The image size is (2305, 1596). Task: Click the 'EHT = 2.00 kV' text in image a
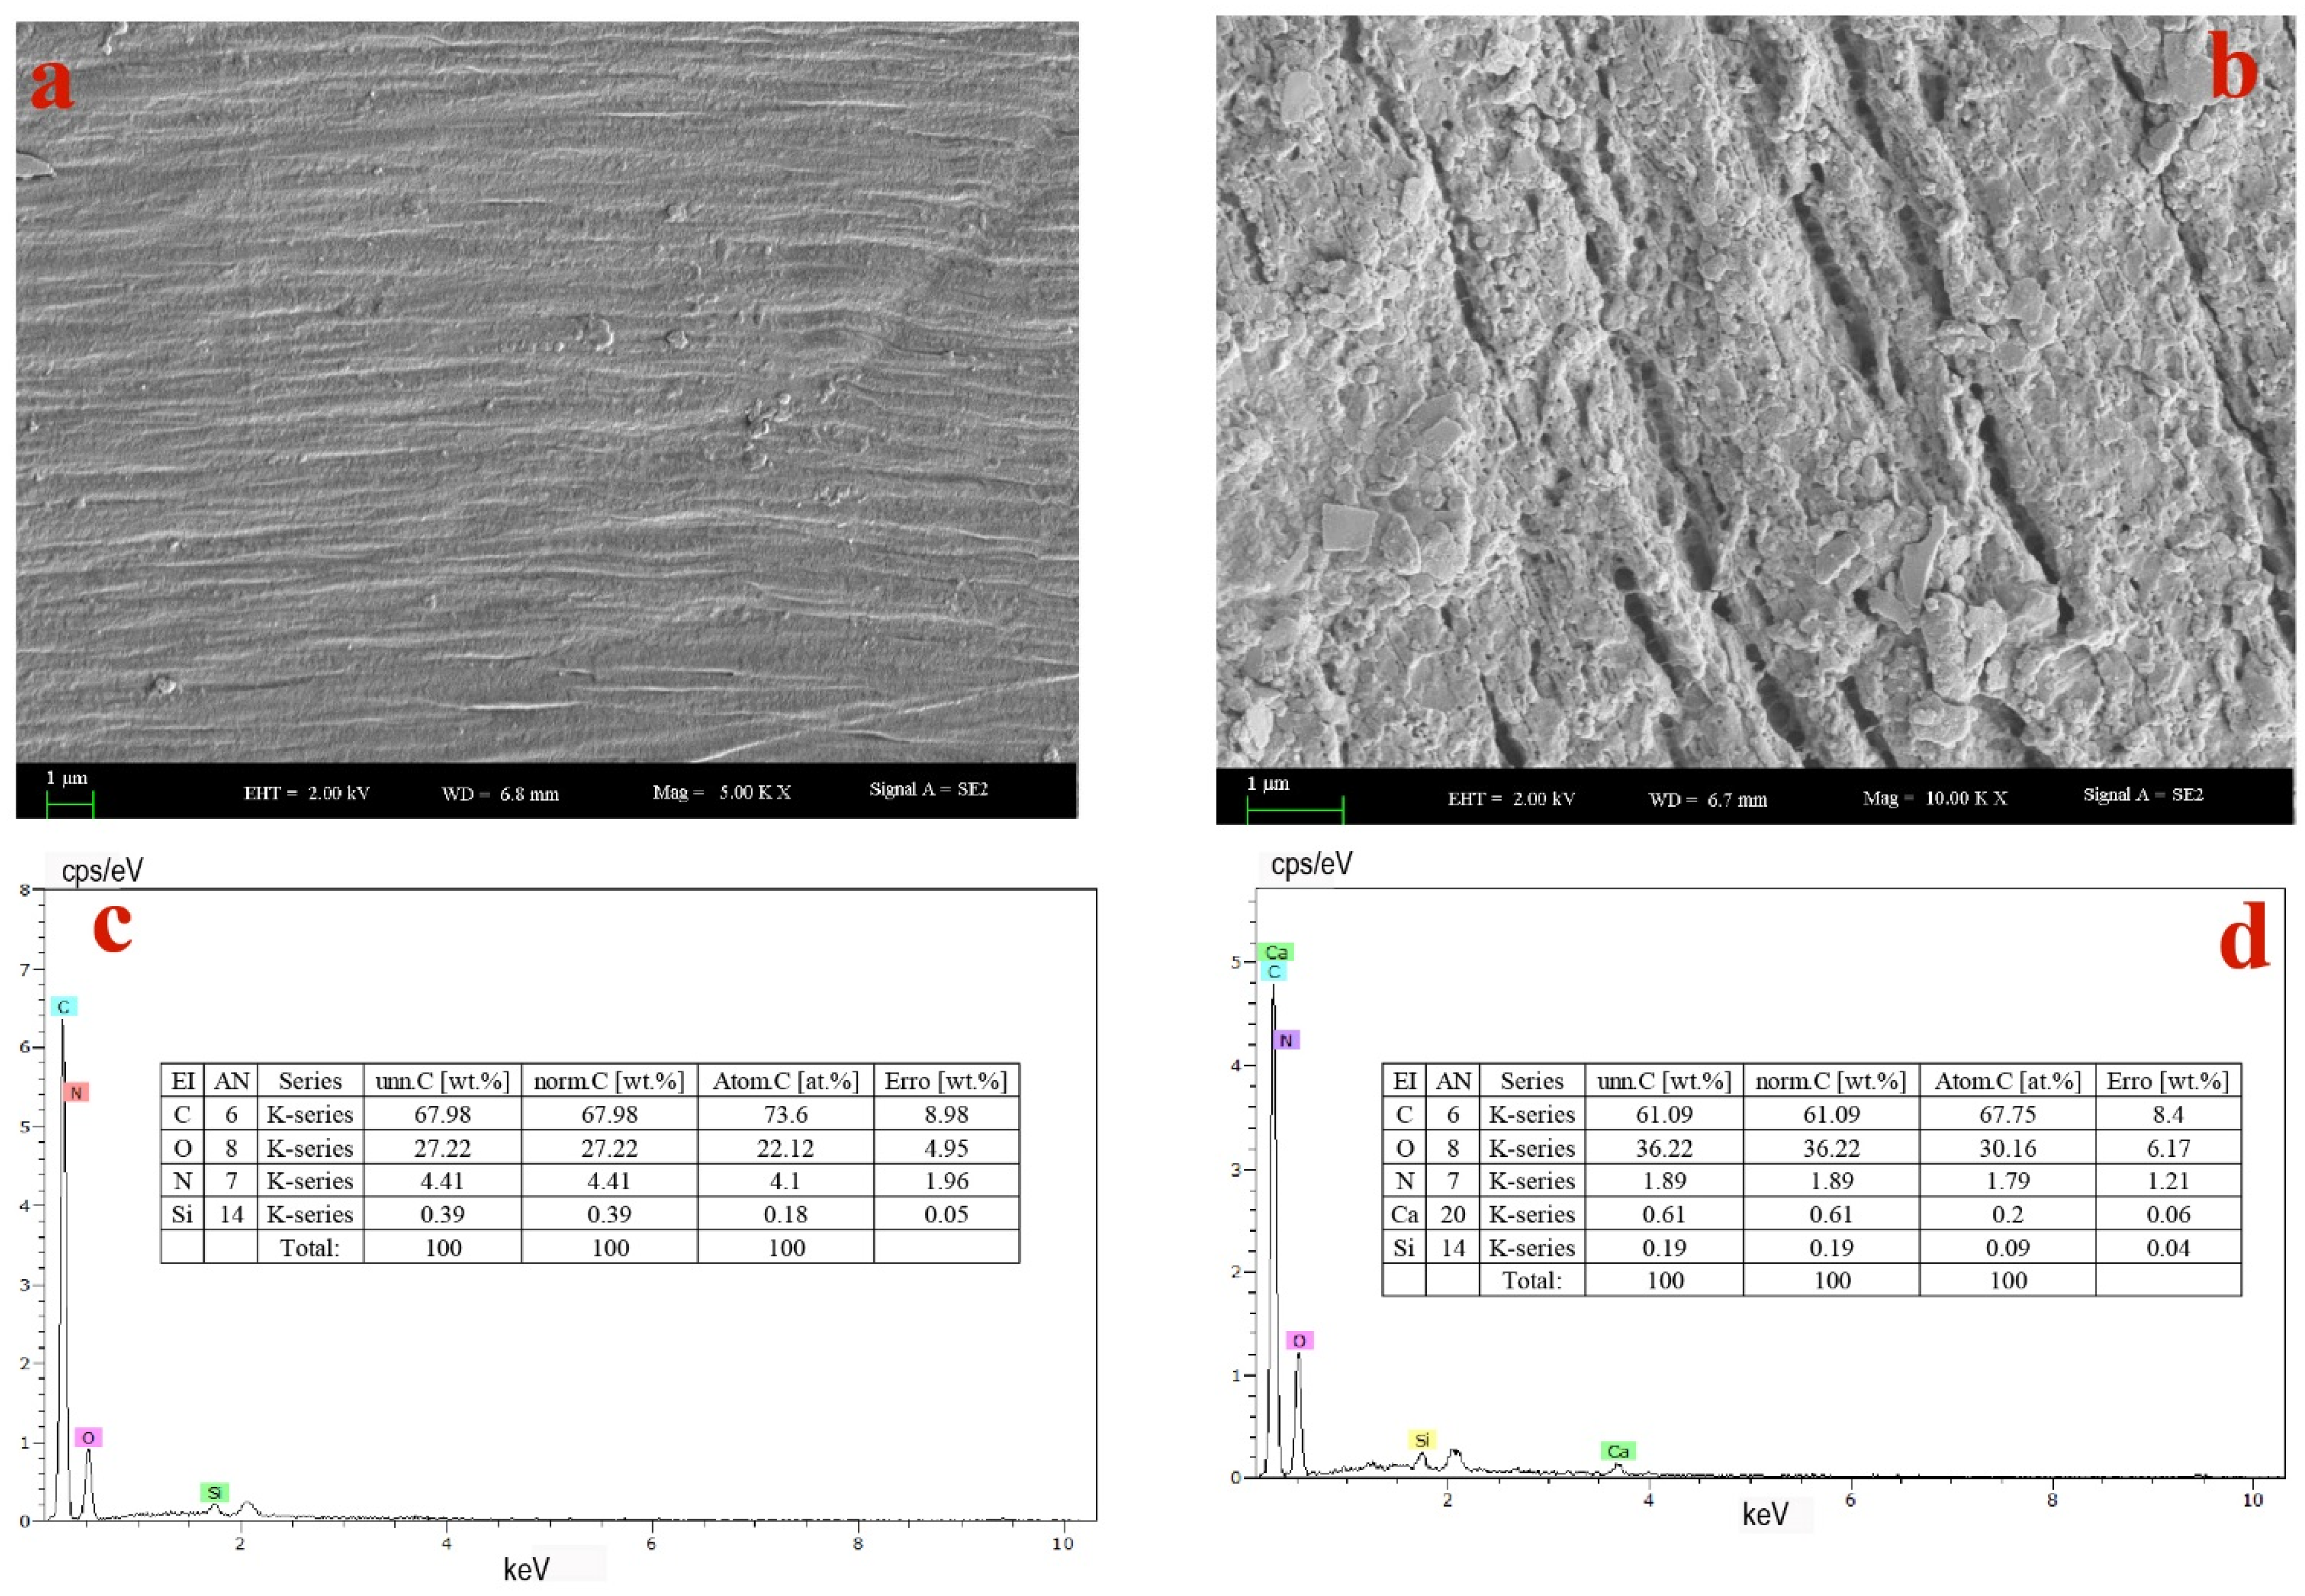[x=306, y=793]
